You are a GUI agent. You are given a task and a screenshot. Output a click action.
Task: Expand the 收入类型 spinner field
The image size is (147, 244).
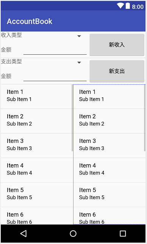click(x=44, y=36)
